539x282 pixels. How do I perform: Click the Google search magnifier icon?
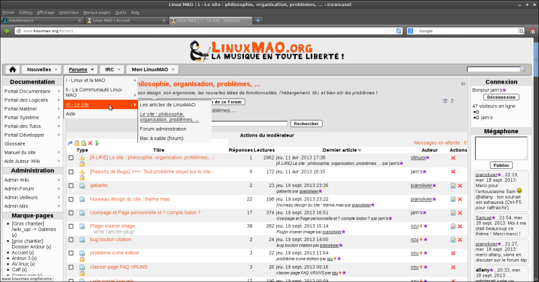click(x=521, y=31)
